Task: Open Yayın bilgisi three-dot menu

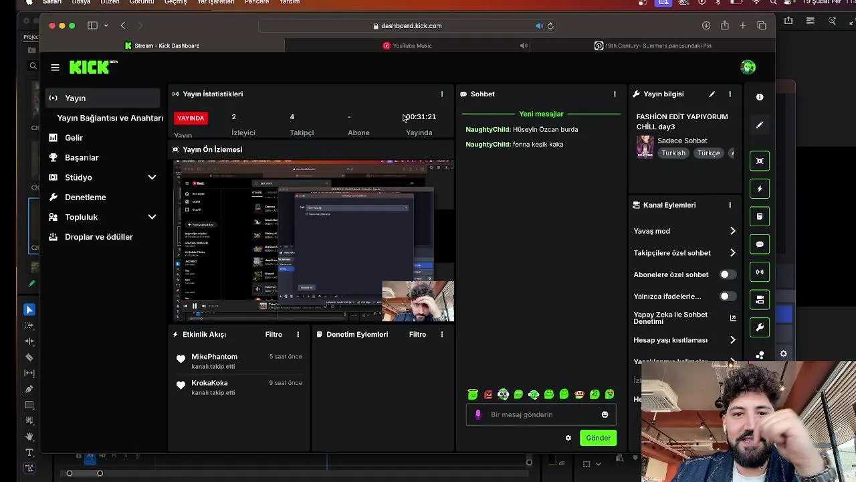Action: pos(730,94)
